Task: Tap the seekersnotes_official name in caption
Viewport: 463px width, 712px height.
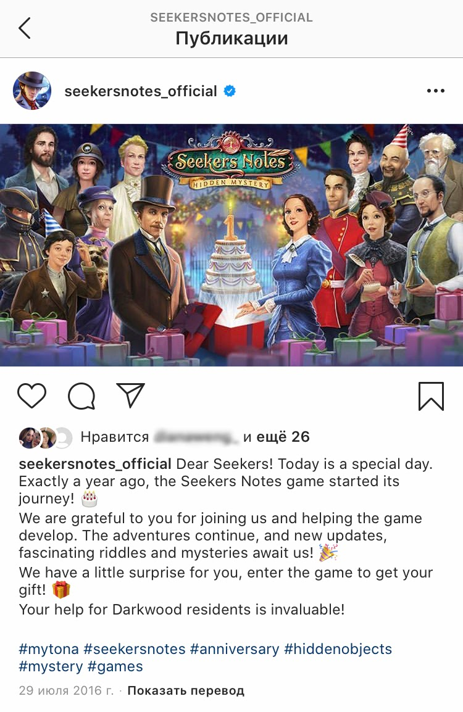Action: (95, 464)
